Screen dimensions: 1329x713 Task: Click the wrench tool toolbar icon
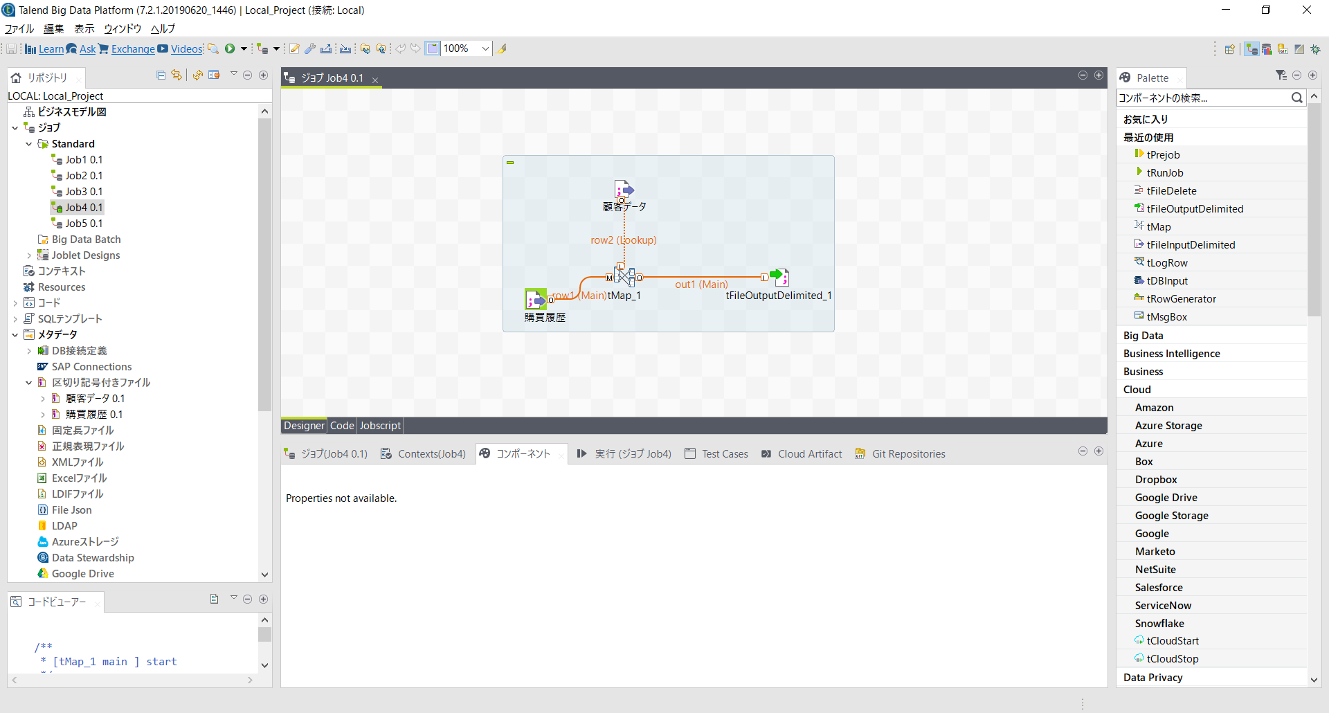pos(310,48)
